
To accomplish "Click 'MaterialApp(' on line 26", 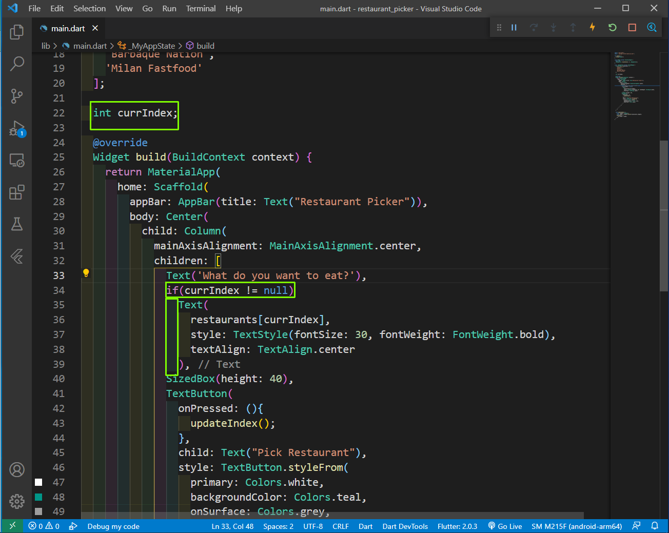I will point(184,172).
